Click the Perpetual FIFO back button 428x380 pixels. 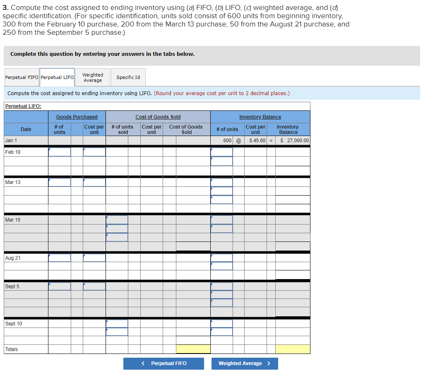tap(164, 363)
